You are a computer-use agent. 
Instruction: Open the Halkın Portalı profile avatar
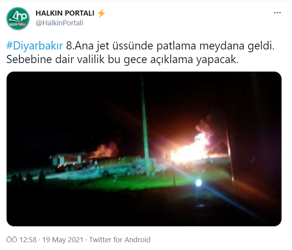(x=18, y=19)
